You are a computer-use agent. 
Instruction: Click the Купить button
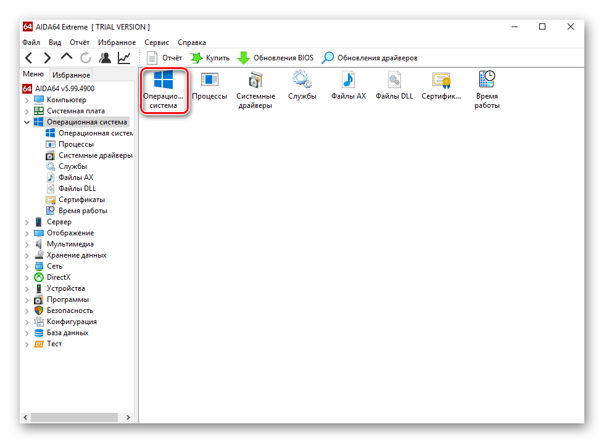210,58
